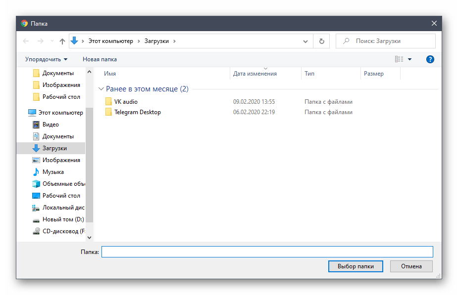Go back using the Back arrow

pos(26,42)
